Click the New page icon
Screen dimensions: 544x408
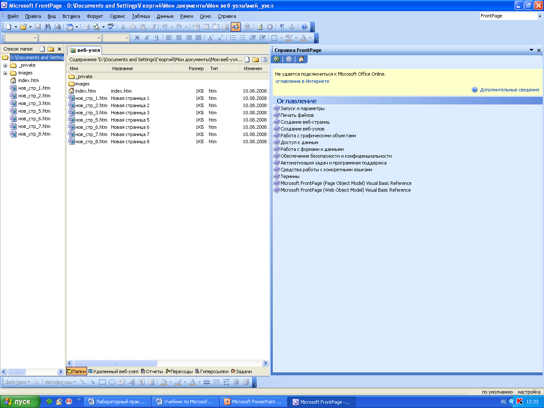pyautogui.click(x=8, y=27)
